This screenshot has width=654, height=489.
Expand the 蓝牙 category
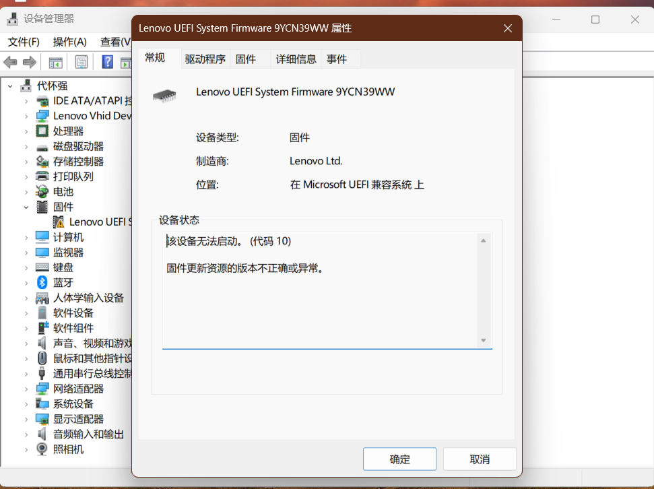click(x=26, y=283)
